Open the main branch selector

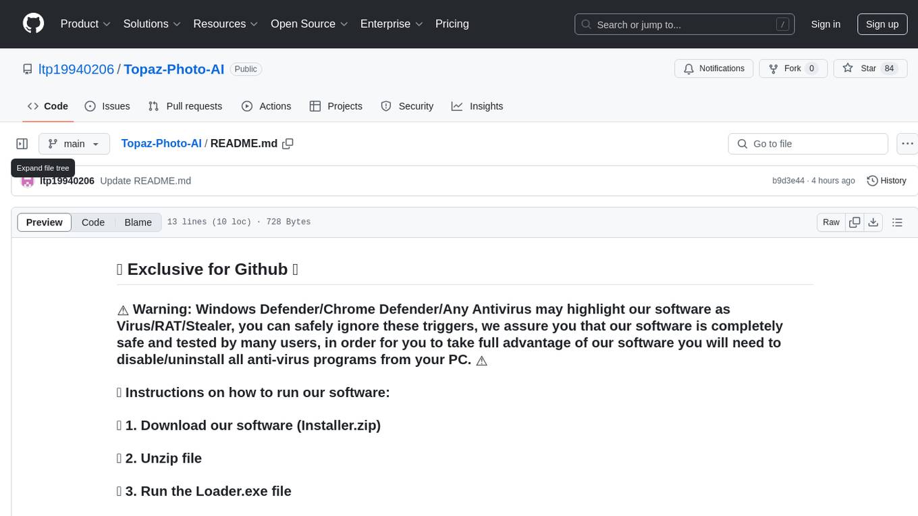point(74,144)
